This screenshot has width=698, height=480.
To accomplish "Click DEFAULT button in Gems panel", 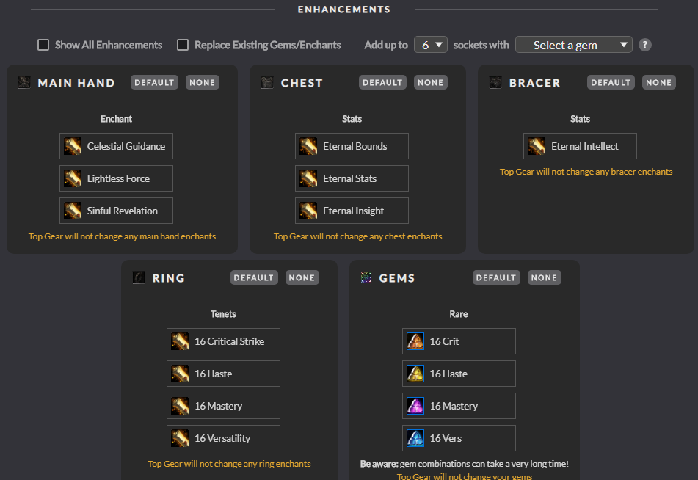I will [x=495, y=277].
